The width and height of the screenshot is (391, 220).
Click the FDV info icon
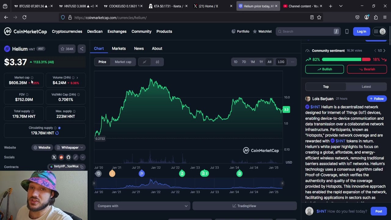[x=27, y=95]
